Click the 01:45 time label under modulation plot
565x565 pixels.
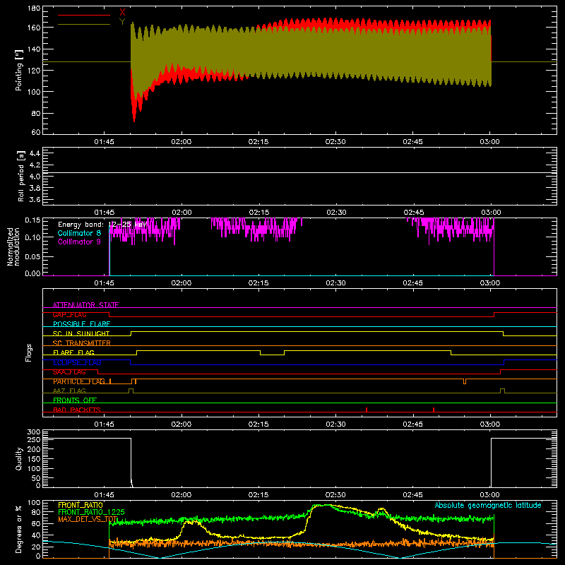click(x=104, y=283)
